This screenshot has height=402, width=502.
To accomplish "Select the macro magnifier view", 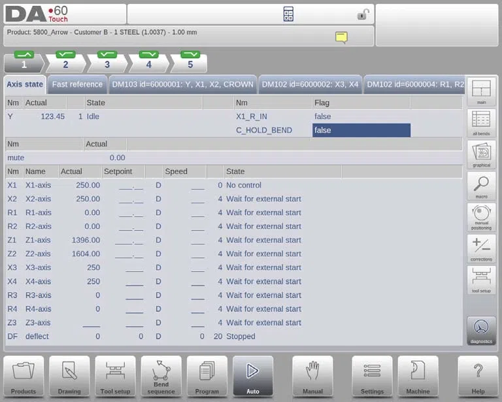I will pos(481,186).
